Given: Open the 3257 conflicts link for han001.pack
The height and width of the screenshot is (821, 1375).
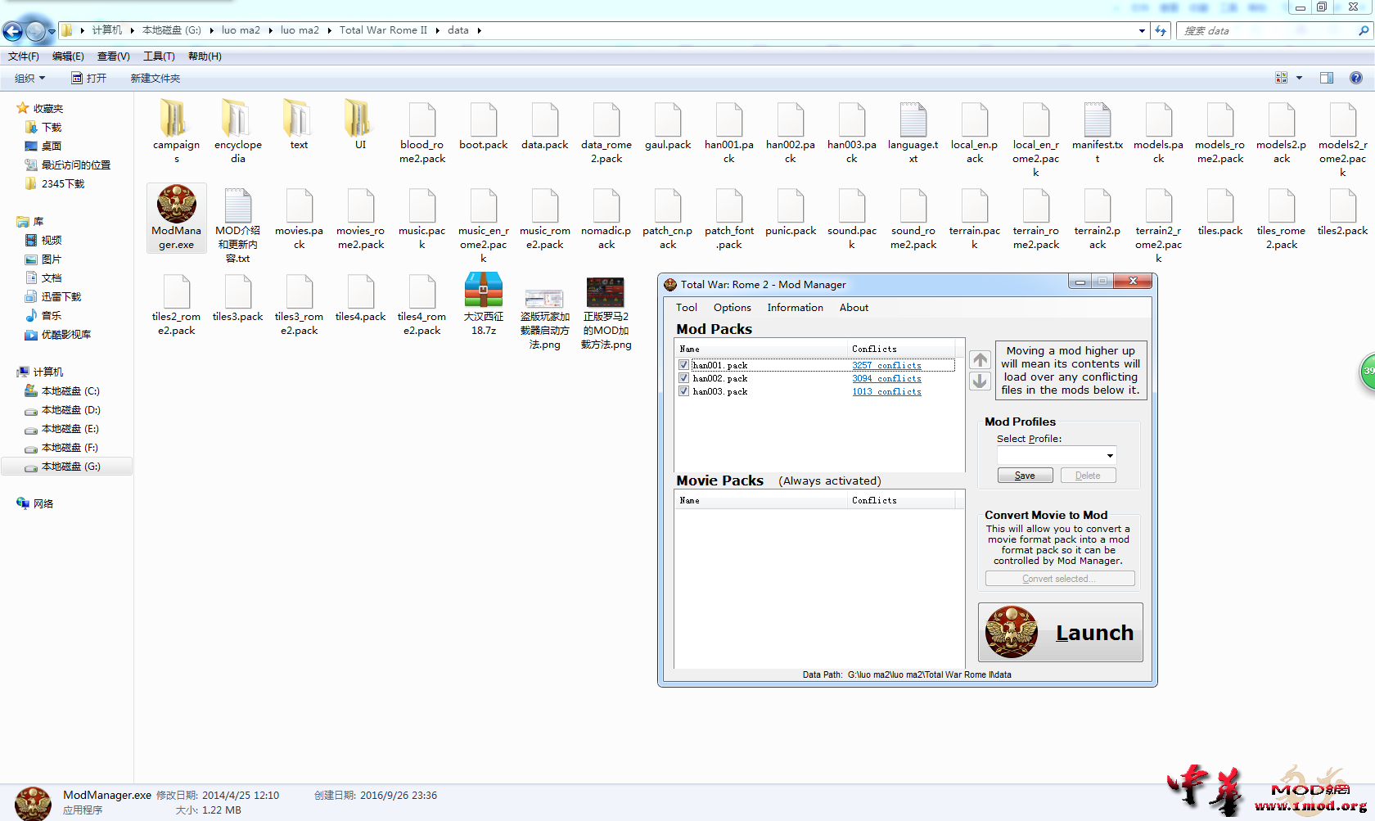Looking at the screenshot, I should coord(886,365).
